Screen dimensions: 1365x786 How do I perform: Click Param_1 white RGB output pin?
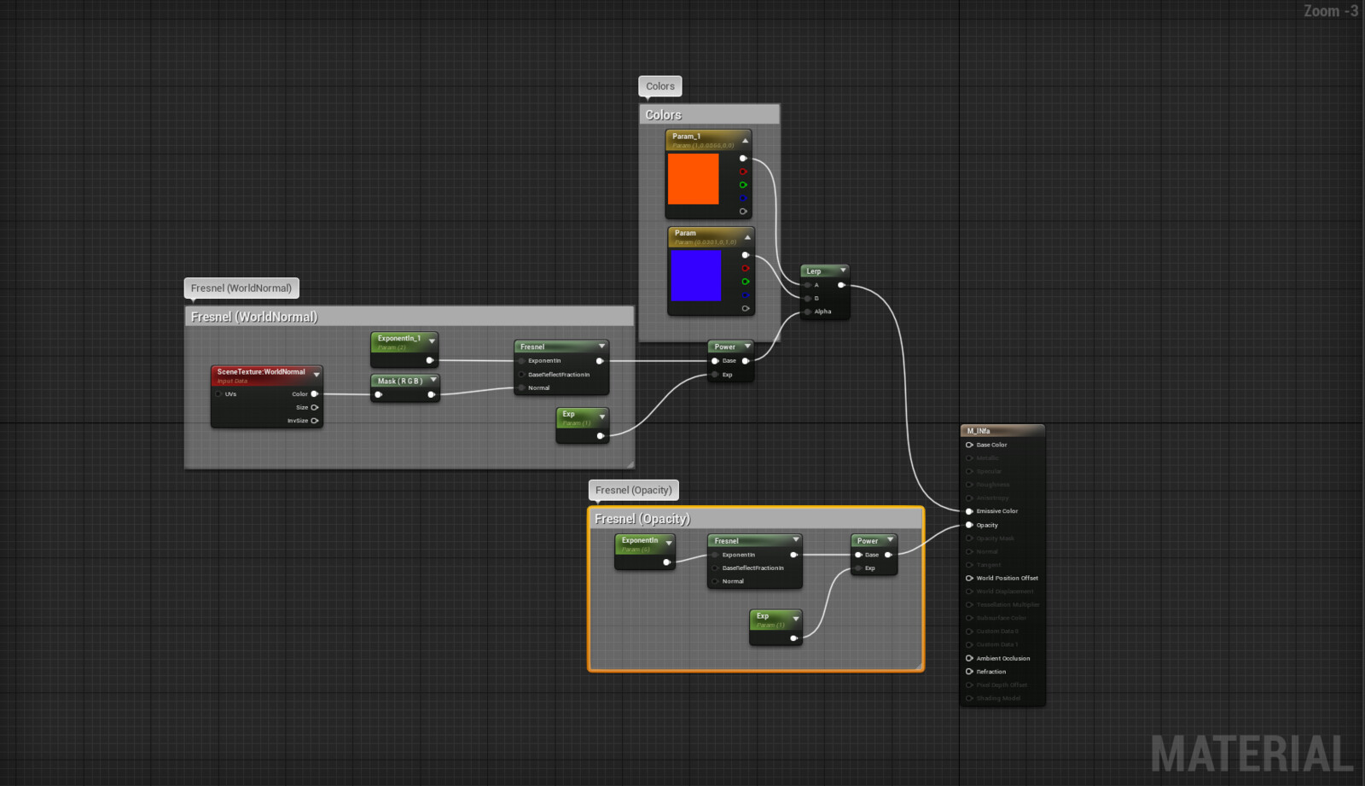743,159
